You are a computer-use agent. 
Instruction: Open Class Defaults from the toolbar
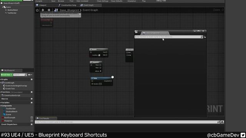[116, 1]
